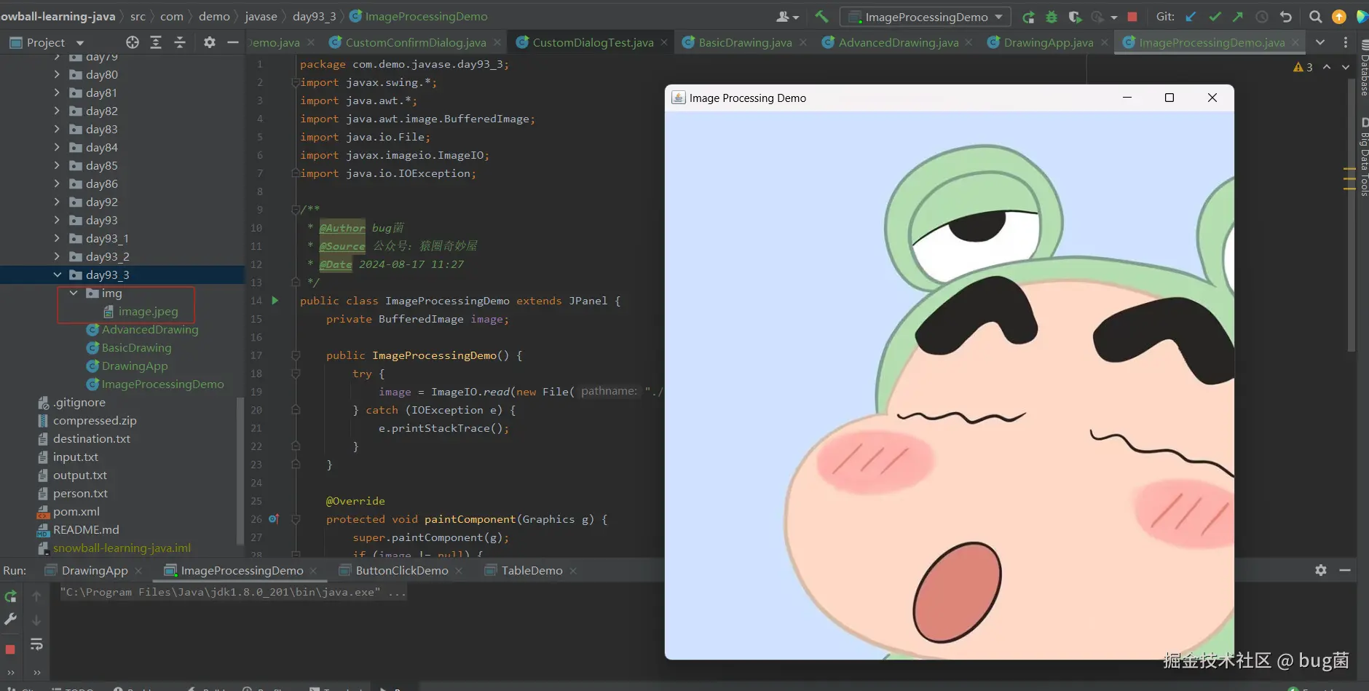Screen dimensions: 1369x691
Task: Switch to CustomConfirmDialog.java tab
Action: coord(415,42)
